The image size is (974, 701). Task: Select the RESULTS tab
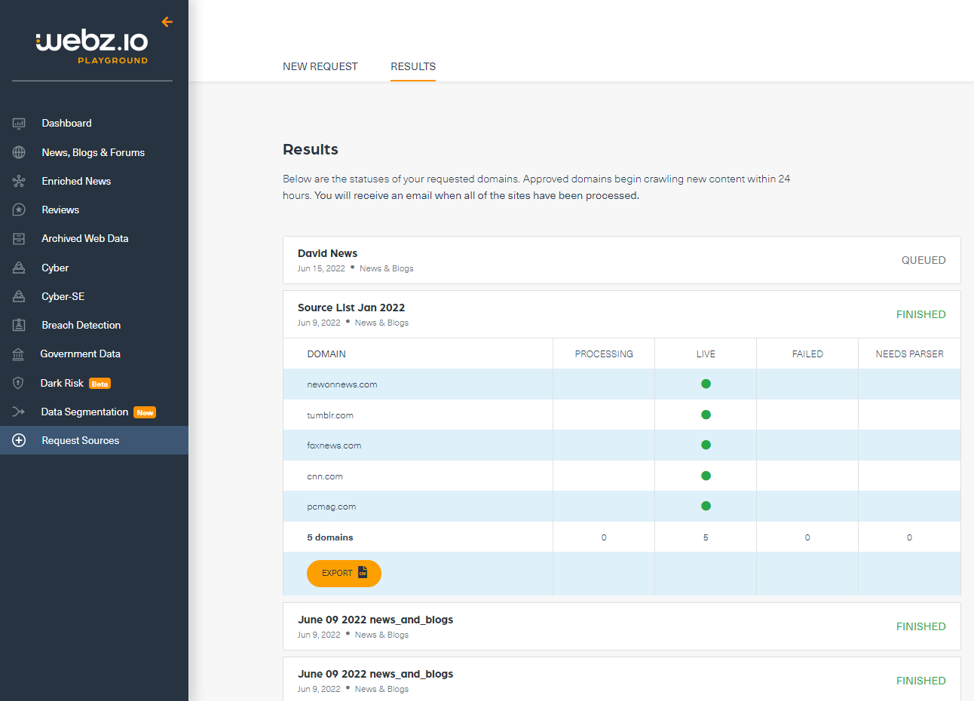413,66
